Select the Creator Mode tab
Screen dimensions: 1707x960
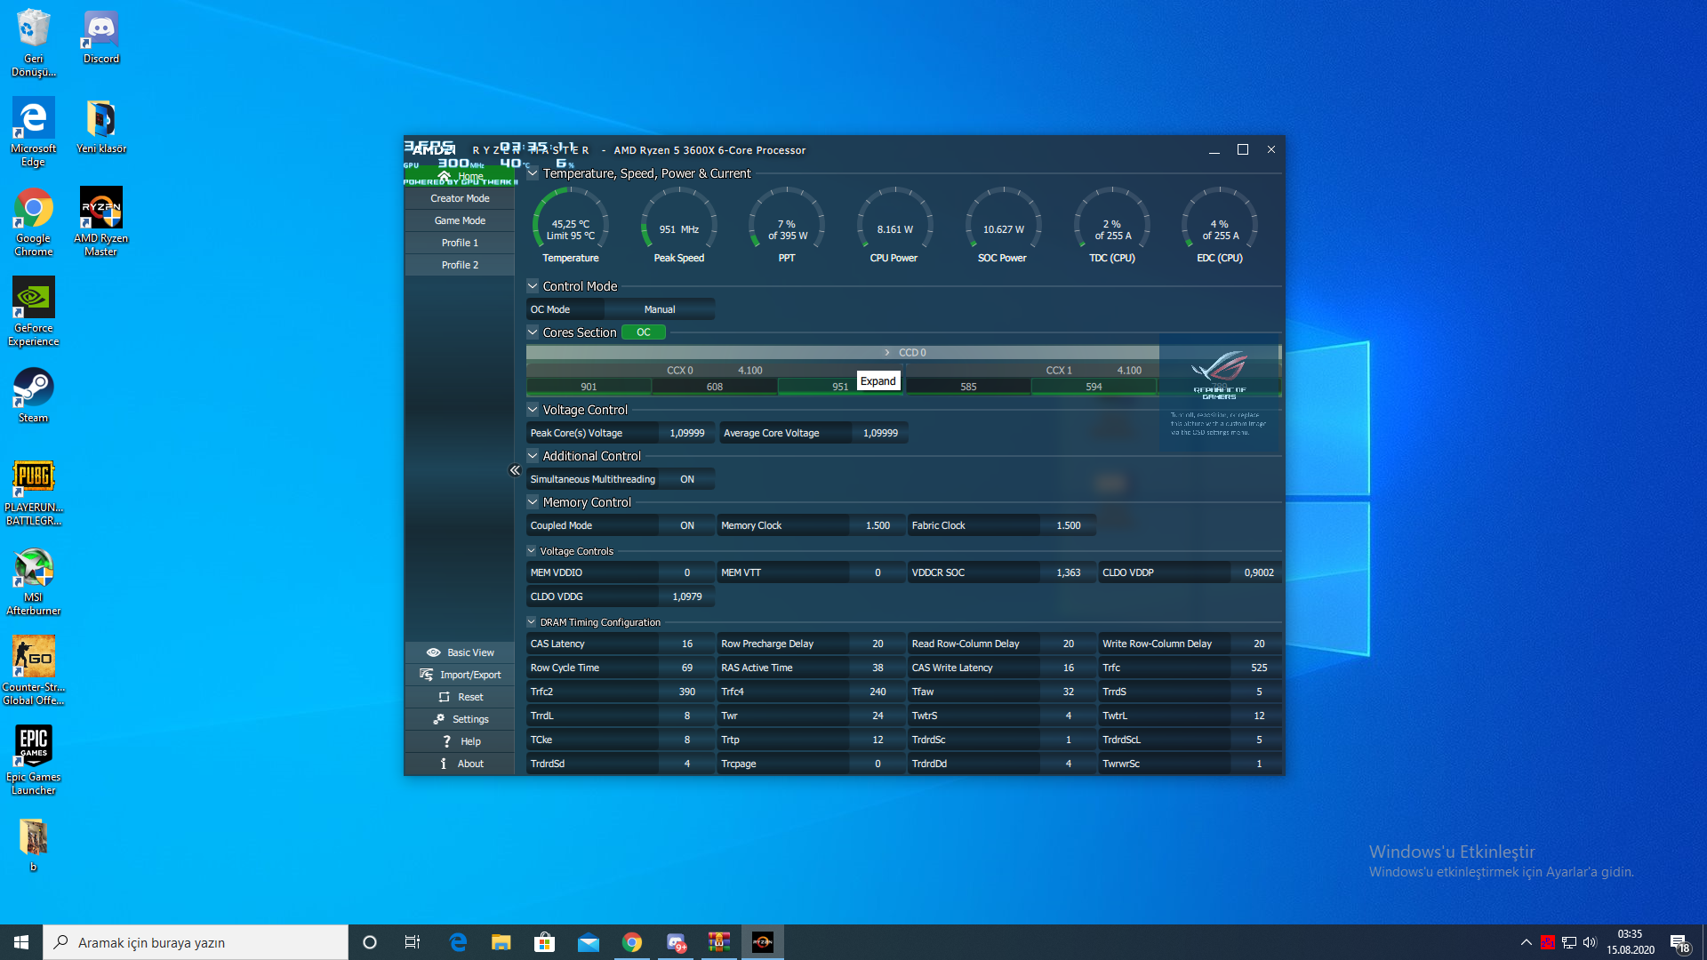460,198
